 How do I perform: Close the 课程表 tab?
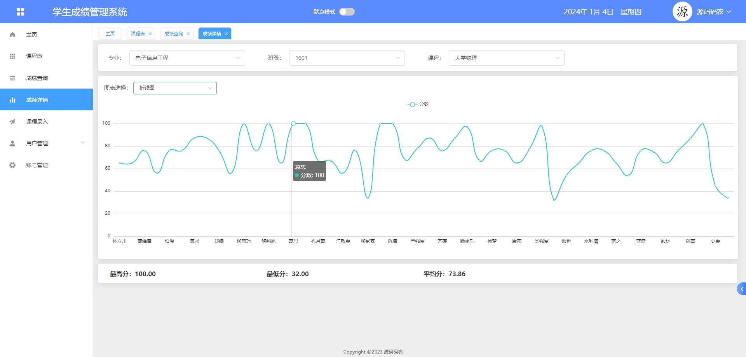point(150,34)
